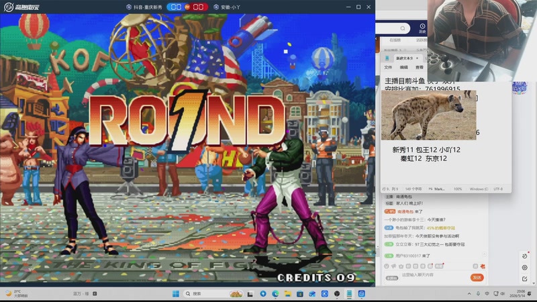
Task: Click the left player name 抖音-重庆新秀
Action: click(148, 7)
